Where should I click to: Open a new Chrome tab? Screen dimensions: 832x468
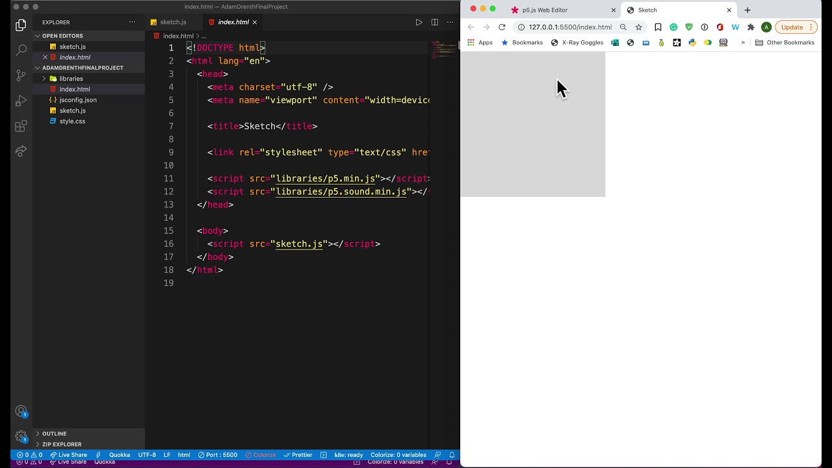click(747, 10)
